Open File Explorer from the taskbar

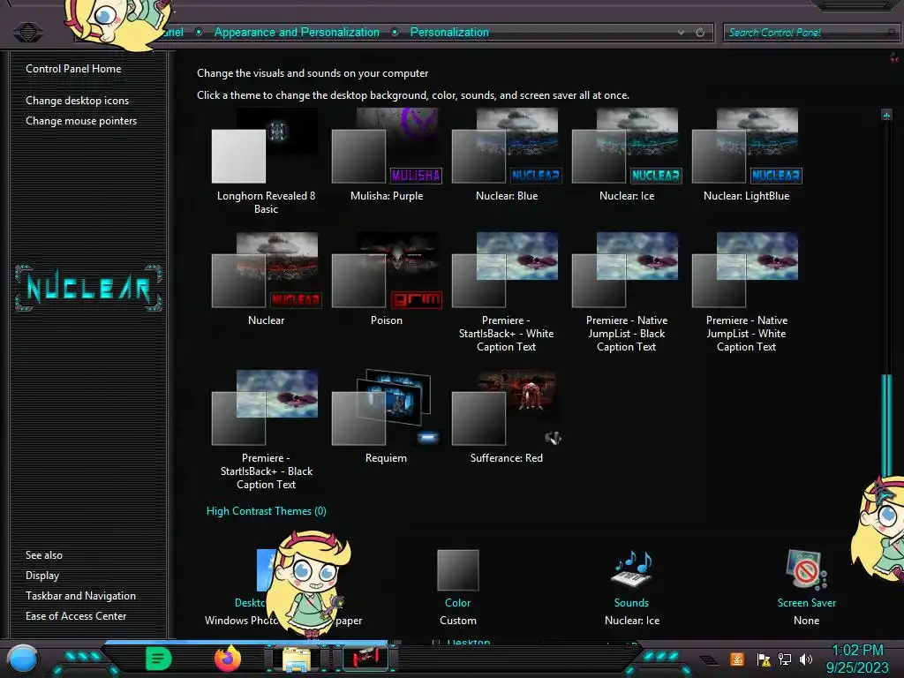pos(297,659)
